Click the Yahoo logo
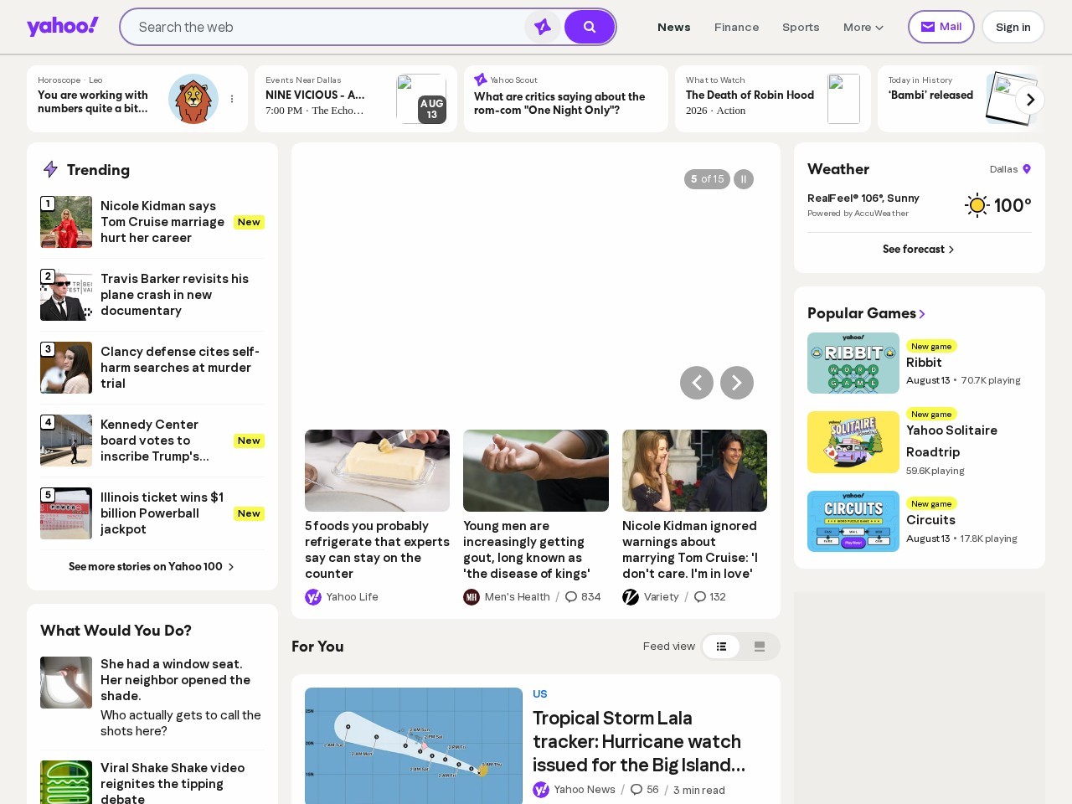 [x=63, y=27]
